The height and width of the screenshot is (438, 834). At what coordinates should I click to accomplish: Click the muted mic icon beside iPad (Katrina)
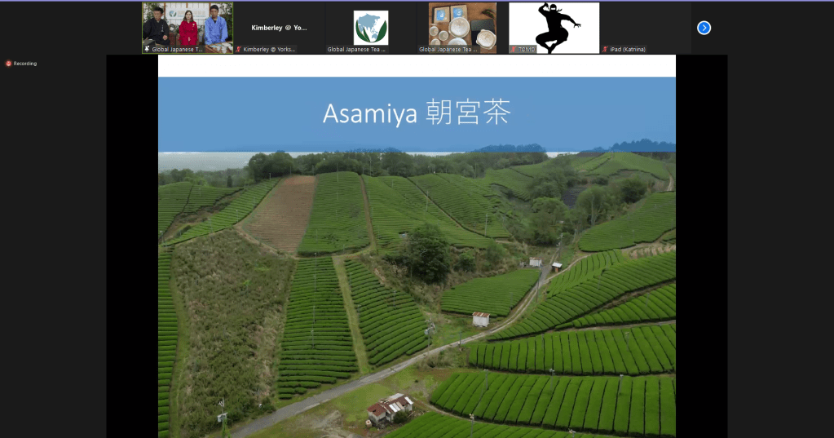pyautogui.click(x=605, y=49)
